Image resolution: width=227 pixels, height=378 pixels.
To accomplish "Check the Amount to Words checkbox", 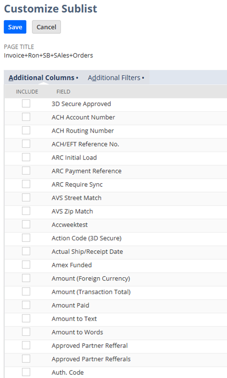I will (x=26, y=332).
